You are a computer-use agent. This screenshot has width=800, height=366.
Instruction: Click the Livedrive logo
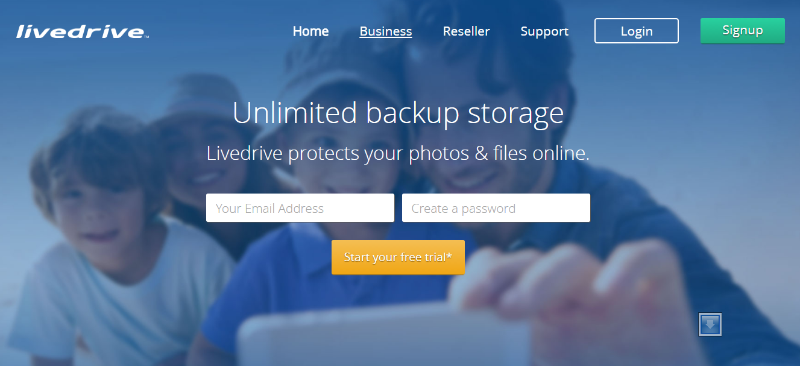[x=83, y=31]
